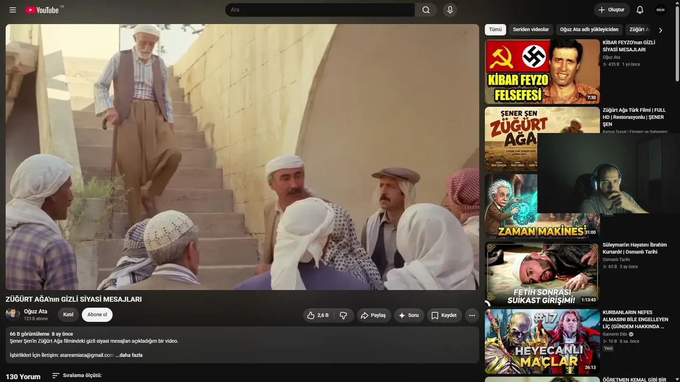Open the Osmanlı Tarihi channel name
Viewport: 680px width, 382px height.
click(616, 259)
